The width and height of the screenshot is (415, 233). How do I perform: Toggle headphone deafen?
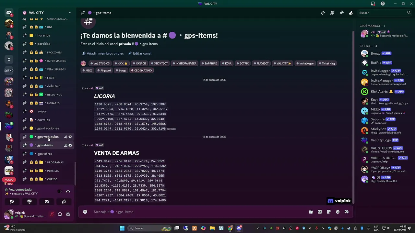tap(60, 214)
